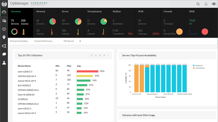Click the yellow 64% CPU bar
218x122 pixels.
(x=85, y=76)
